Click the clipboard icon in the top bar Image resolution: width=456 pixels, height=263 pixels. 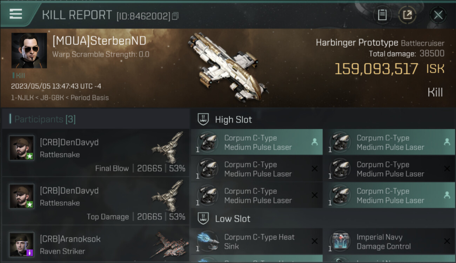(x=382, y=15)
